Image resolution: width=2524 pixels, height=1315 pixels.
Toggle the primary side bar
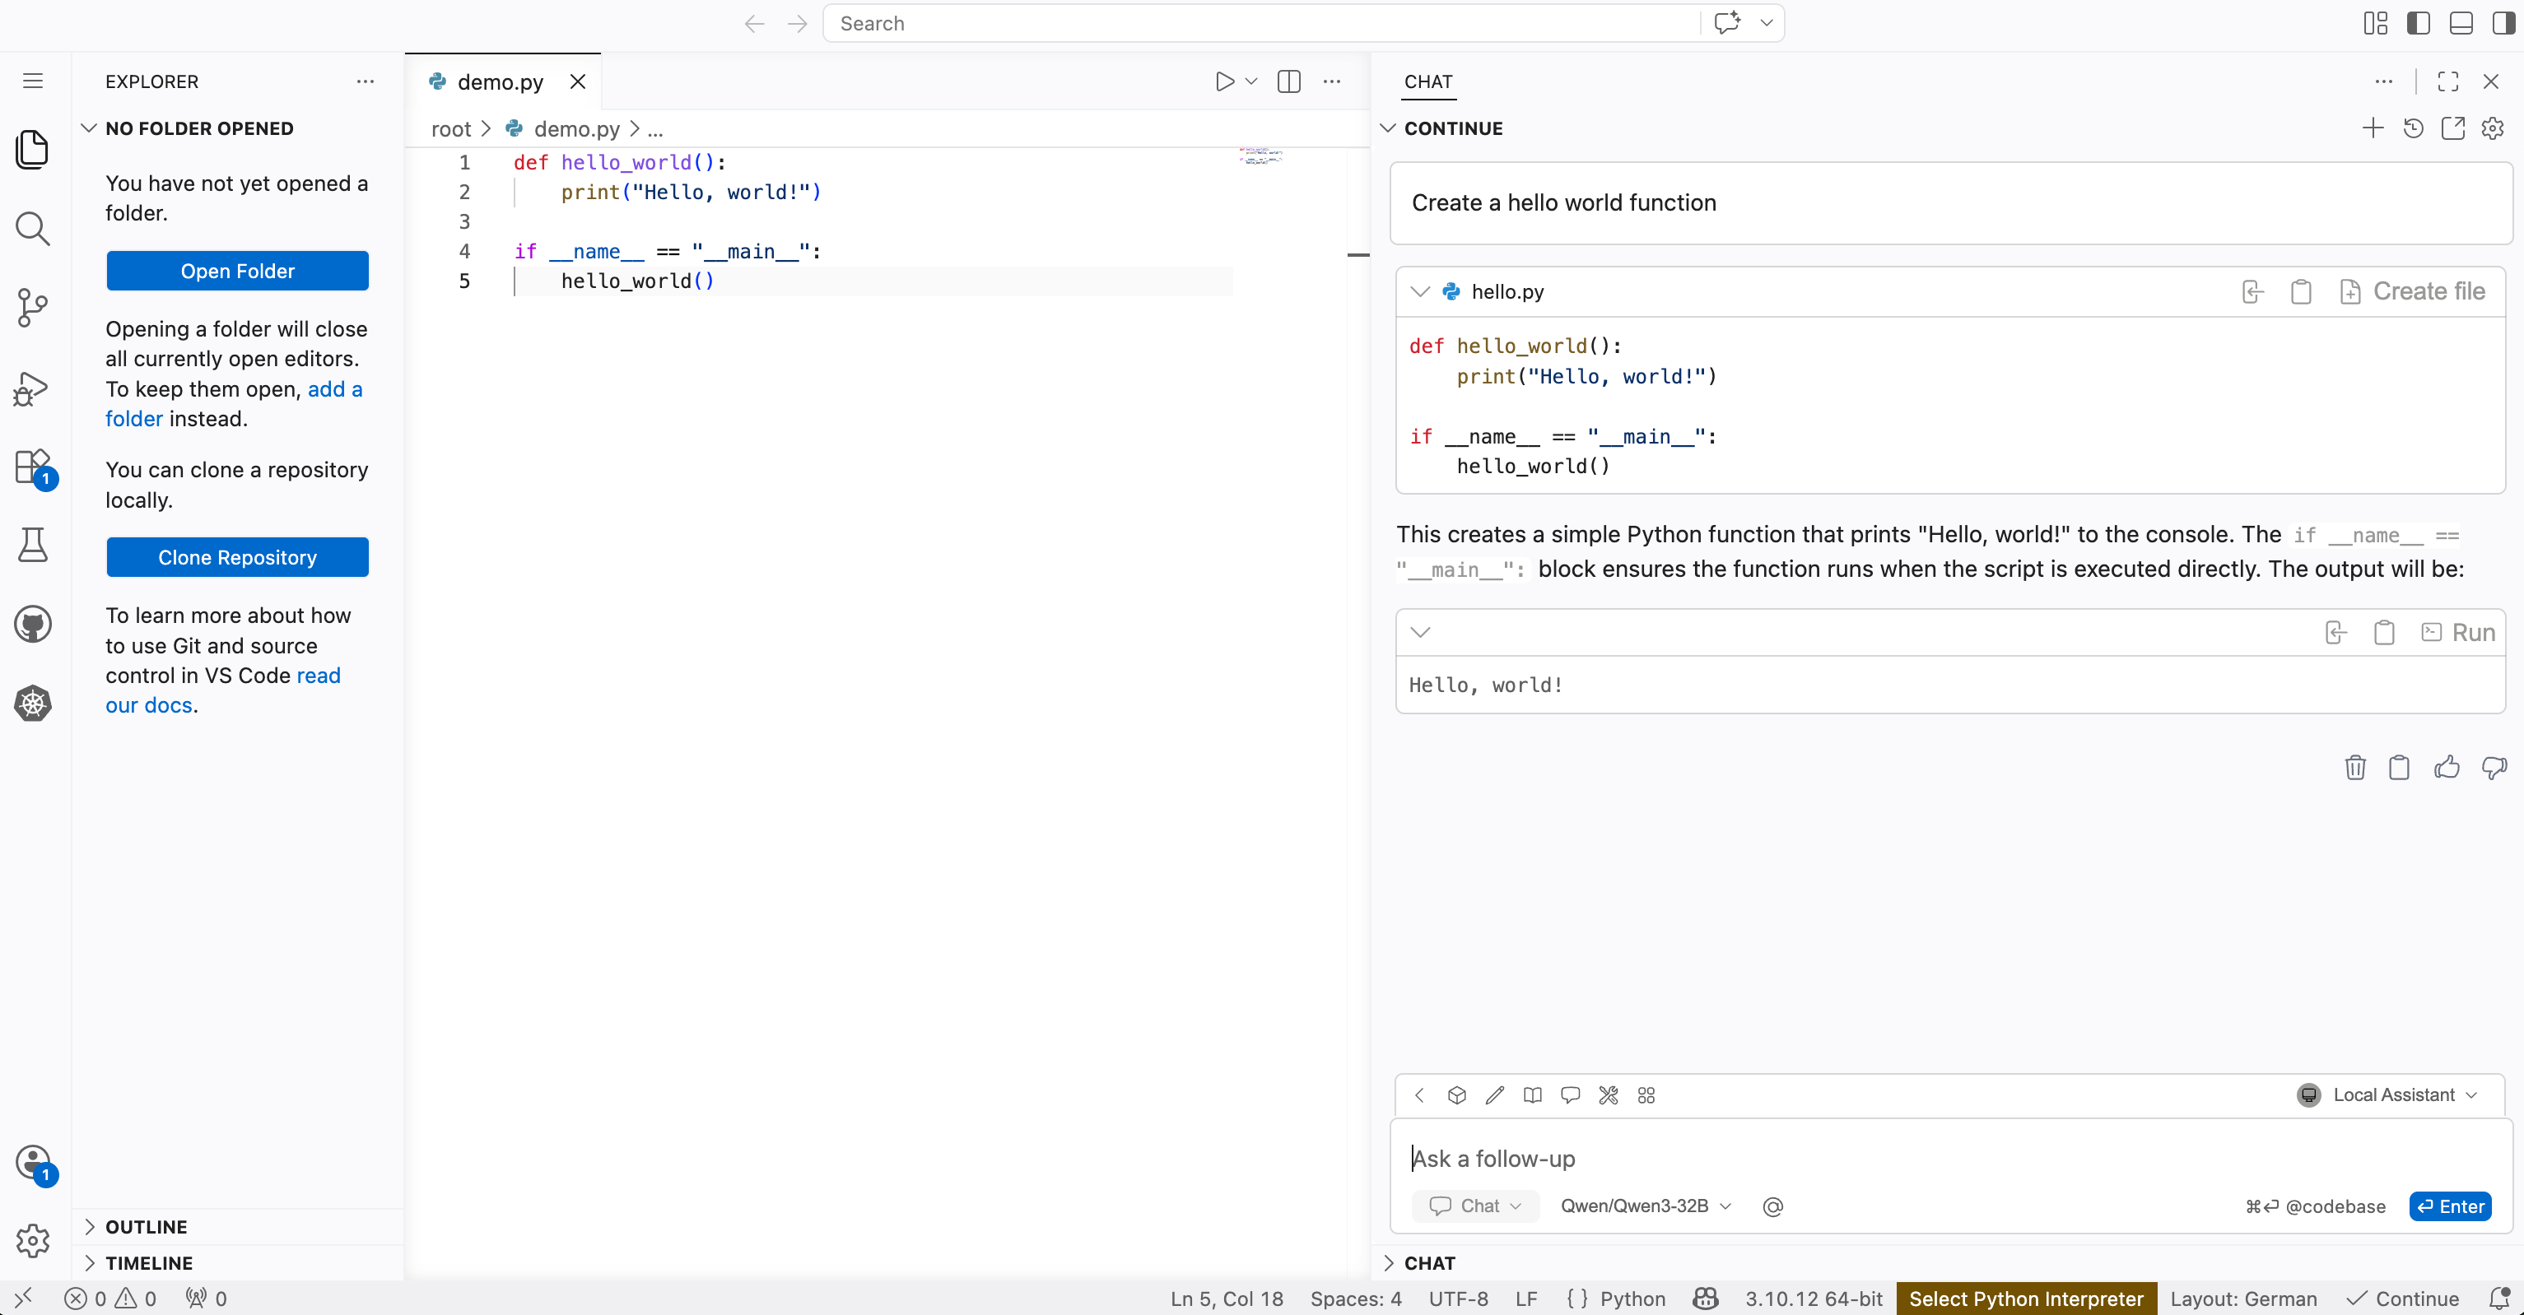2418,24
